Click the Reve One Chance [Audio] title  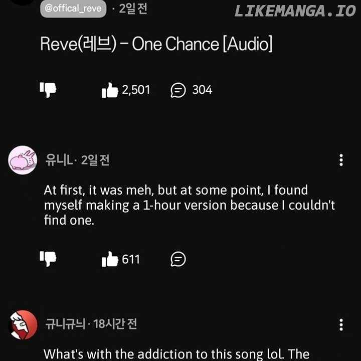point(156,44)
